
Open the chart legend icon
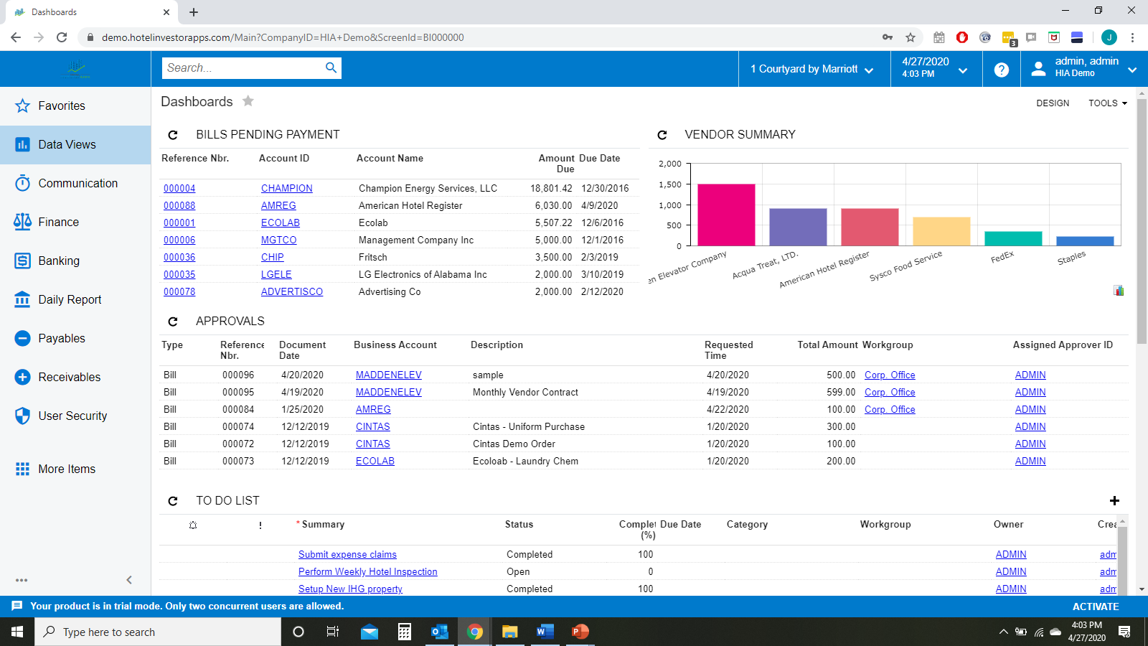coord(1118,291)
